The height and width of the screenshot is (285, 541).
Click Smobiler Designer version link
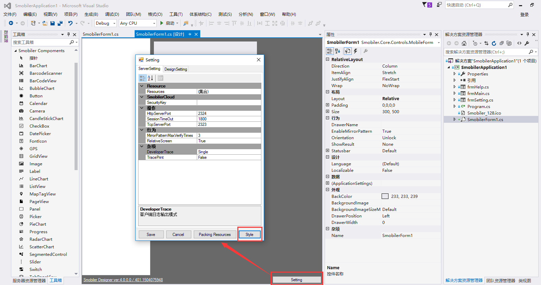(x=123, y=280)
